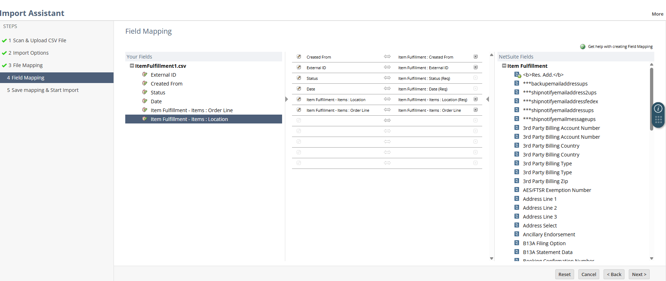Select Address Line 2 NetSuite field
This screenshot has width=666, height=281.
coord(540,208)
